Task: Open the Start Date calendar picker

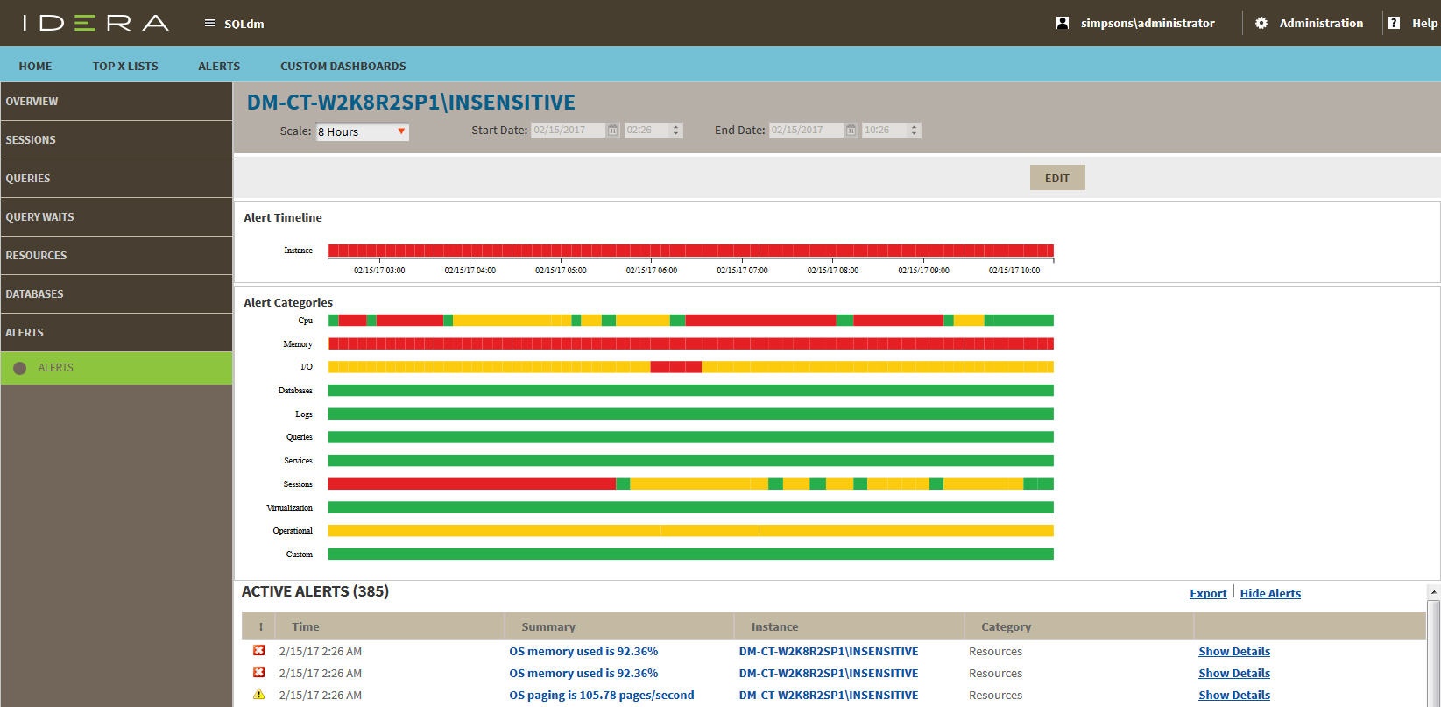Action: [613, 131]
